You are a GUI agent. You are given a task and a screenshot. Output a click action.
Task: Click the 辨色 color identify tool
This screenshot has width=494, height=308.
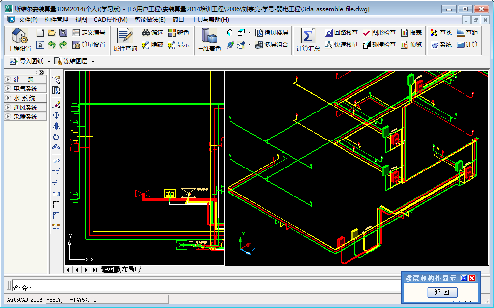[x=178, y=33]
